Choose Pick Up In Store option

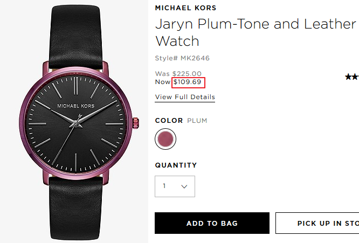317,223
